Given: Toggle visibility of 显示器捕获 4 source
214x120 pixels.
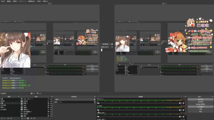Looking at the screenshot, I should [x=48, y=111].
